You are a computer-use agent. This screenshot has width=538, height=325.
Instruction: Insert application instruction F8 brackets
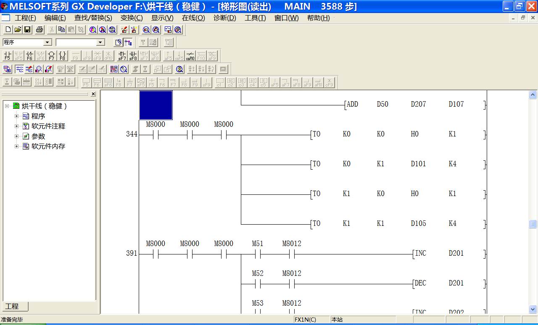click(x=62, y=56)
